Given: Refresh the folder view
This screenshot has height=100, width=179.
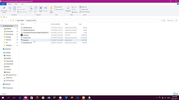Looking at the screenshot, I should pyautogui.click(x=164, y=21).
